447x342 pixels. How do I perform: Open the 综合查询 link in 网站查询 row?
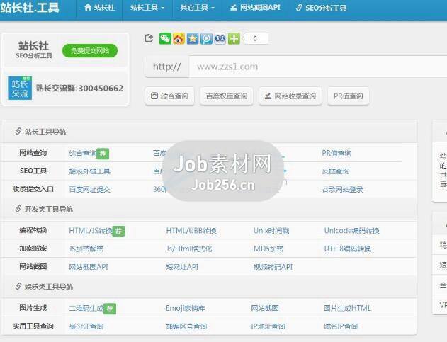82,154
